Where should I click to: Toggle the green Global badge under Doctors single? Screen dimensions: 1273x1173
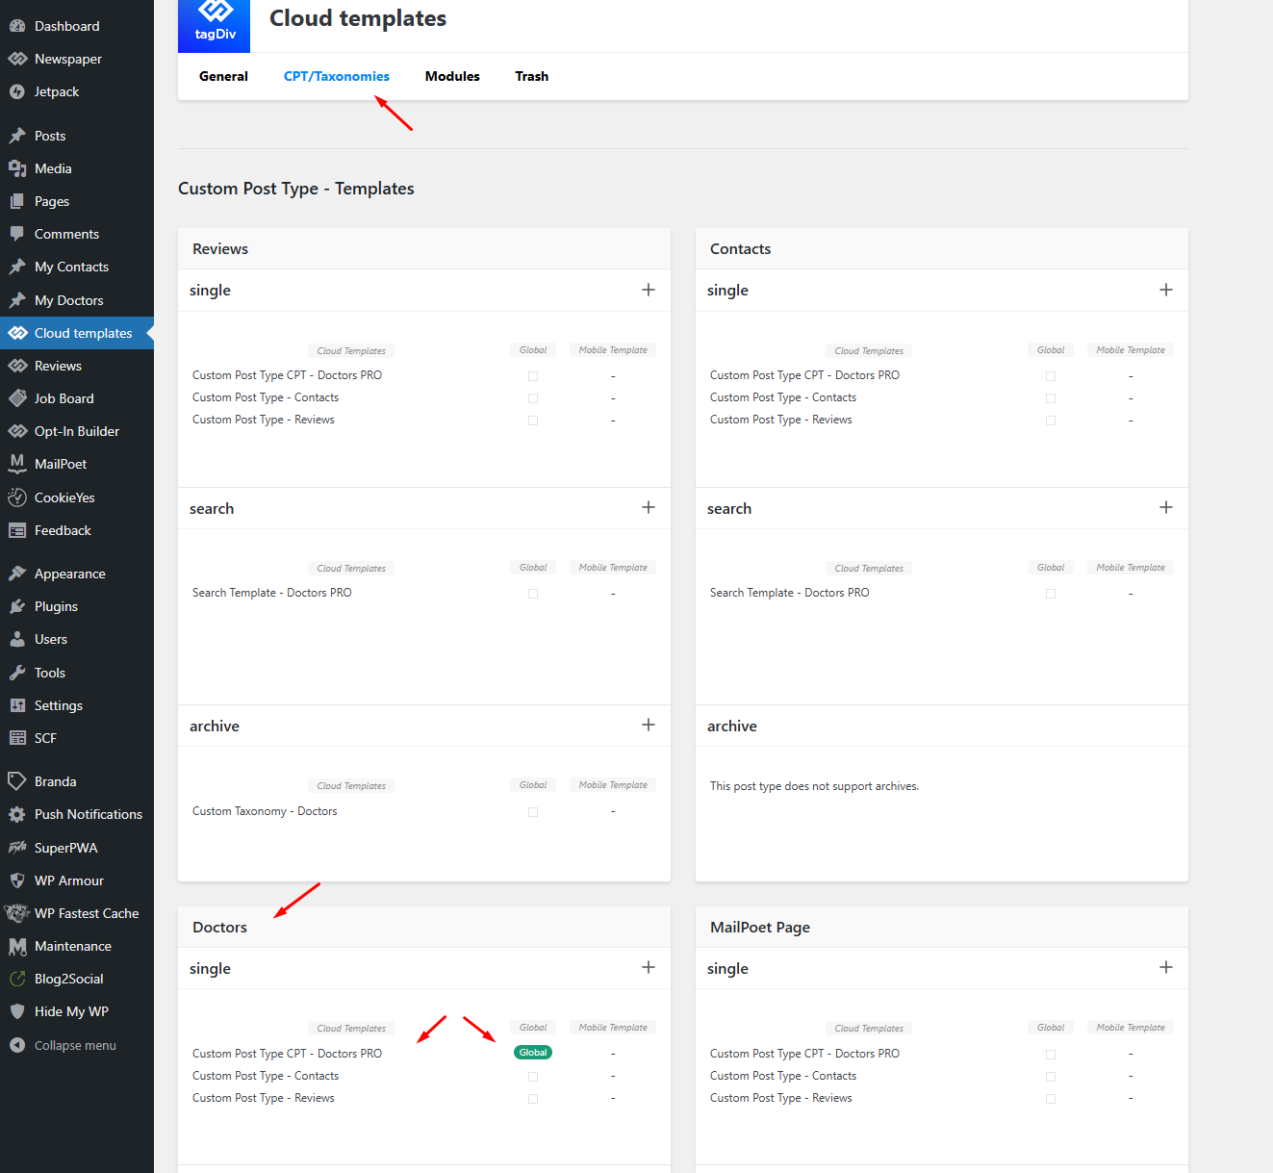[x=533, y=1053]
